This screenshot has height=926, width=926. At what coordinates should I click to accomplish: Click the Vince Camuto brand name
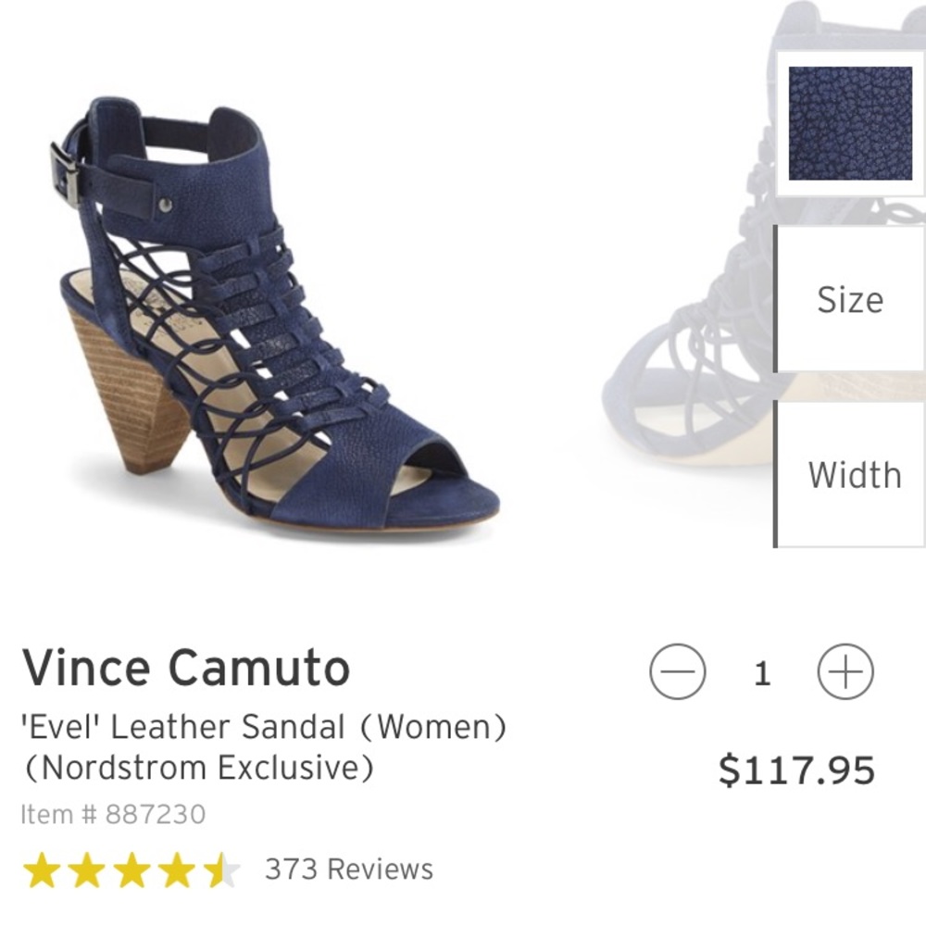(x=187, y=666)
